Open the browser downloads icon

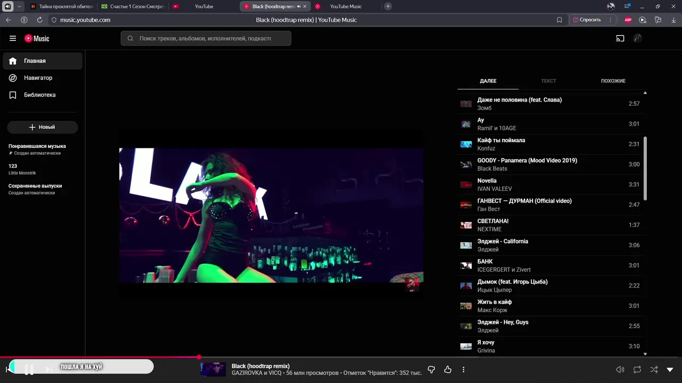pos(673,20)
